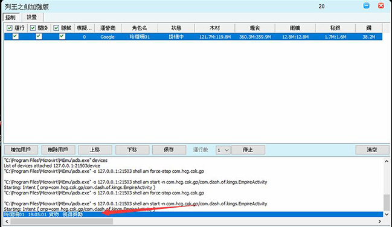Image resolution: width=392 pixels, height=227 pixels.
Task: Select the first 'adb.exe devices' log line
Action: coord(56,160)
